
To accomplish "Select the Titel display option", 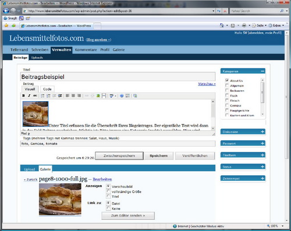I will tap(108, 196).
